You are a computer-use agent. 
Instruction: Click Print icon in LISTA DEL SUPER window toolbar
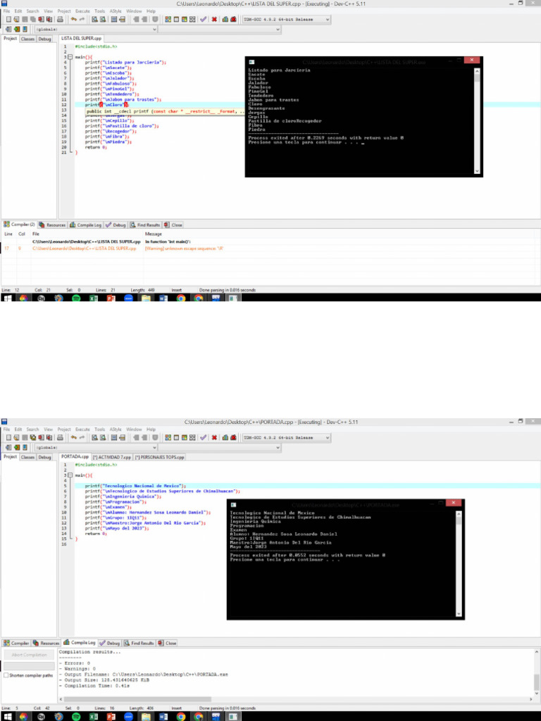(x=60, y=19)
